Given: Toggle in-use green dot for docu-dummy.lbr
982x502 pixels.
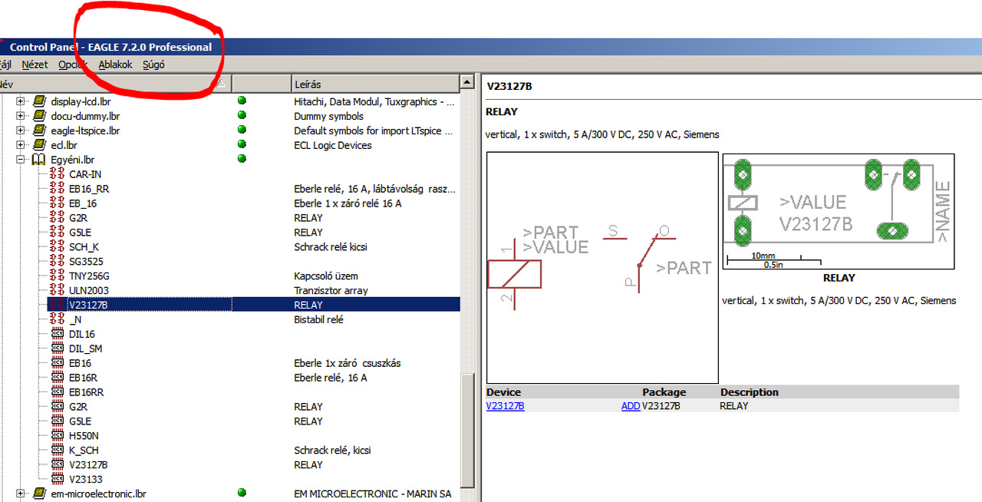Looking at the screenshot, I should tap(242, 115).
